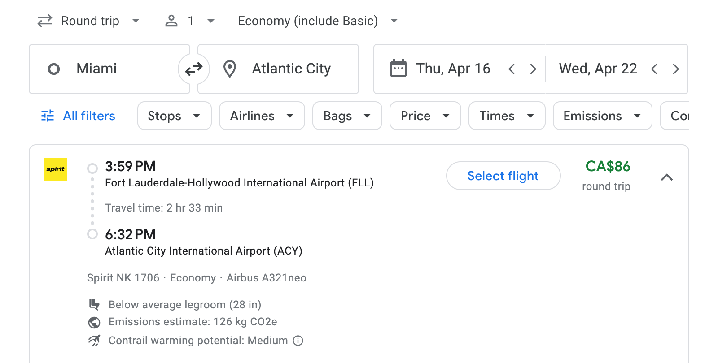Image resolution: width=718 pixels, height=363 pixels.
Task: Click the passenger person icon
Action: pyautogui.click(x=171, y=21)
